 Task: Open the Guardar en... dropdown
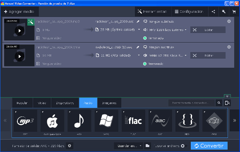pyautogui.click(x=129, y=146)
